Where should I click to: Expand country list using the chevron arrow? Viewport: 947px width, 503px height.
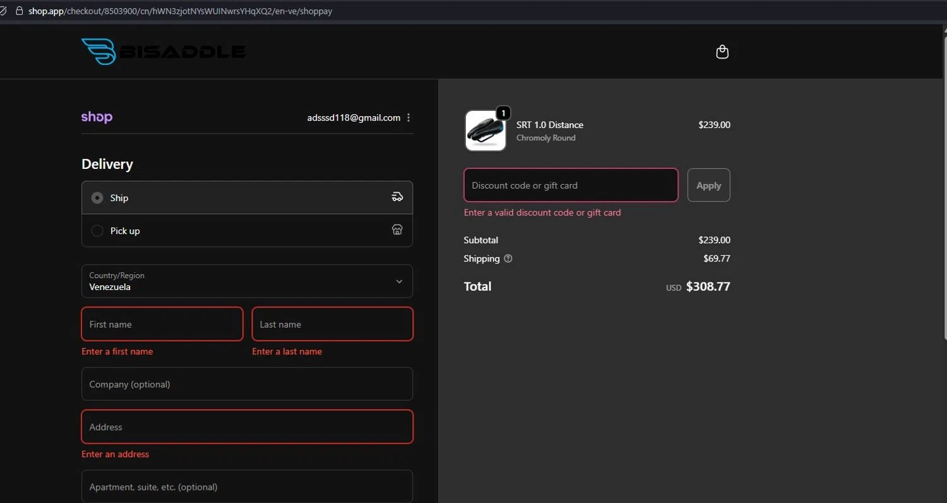coord(399,281)
